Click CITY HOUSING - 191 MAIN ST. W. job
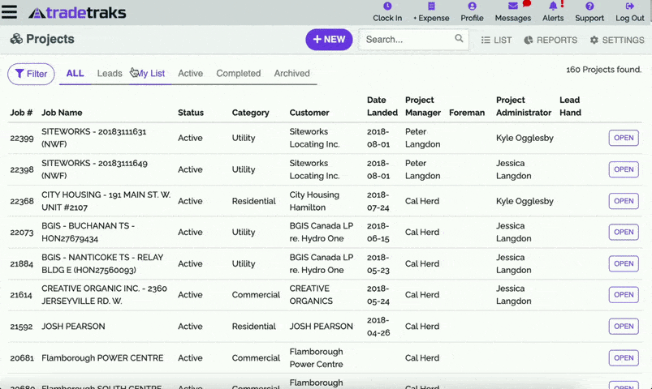The height and width of the screenshot is (389, 652). (106, 201)
